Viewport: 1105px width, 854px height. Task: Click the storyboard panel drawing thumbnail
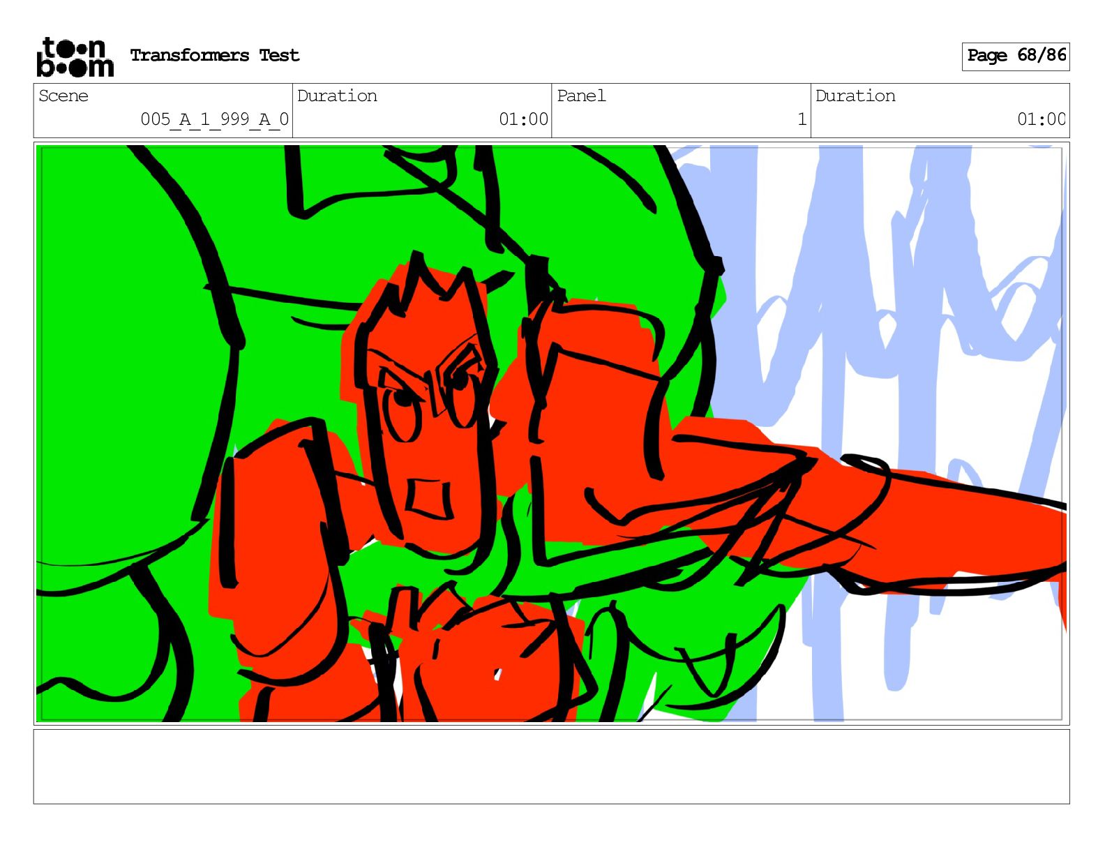coord(551,433)
